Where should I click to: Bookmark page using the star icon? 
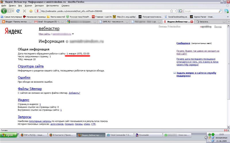(171, 11)
